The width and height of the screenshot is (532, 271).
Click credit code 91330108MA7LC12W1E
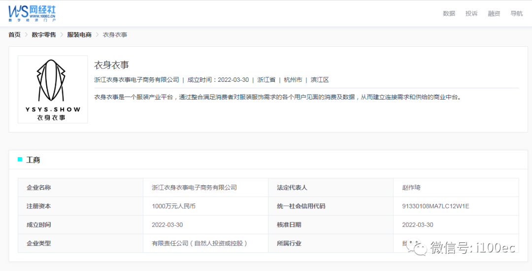tap(435, 206)
